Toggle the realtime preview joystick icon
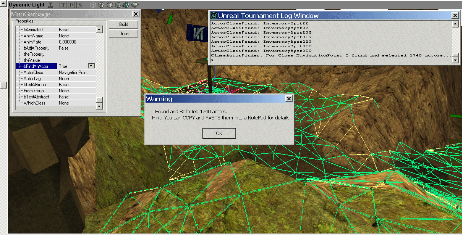463x235 pixels. 51,5
